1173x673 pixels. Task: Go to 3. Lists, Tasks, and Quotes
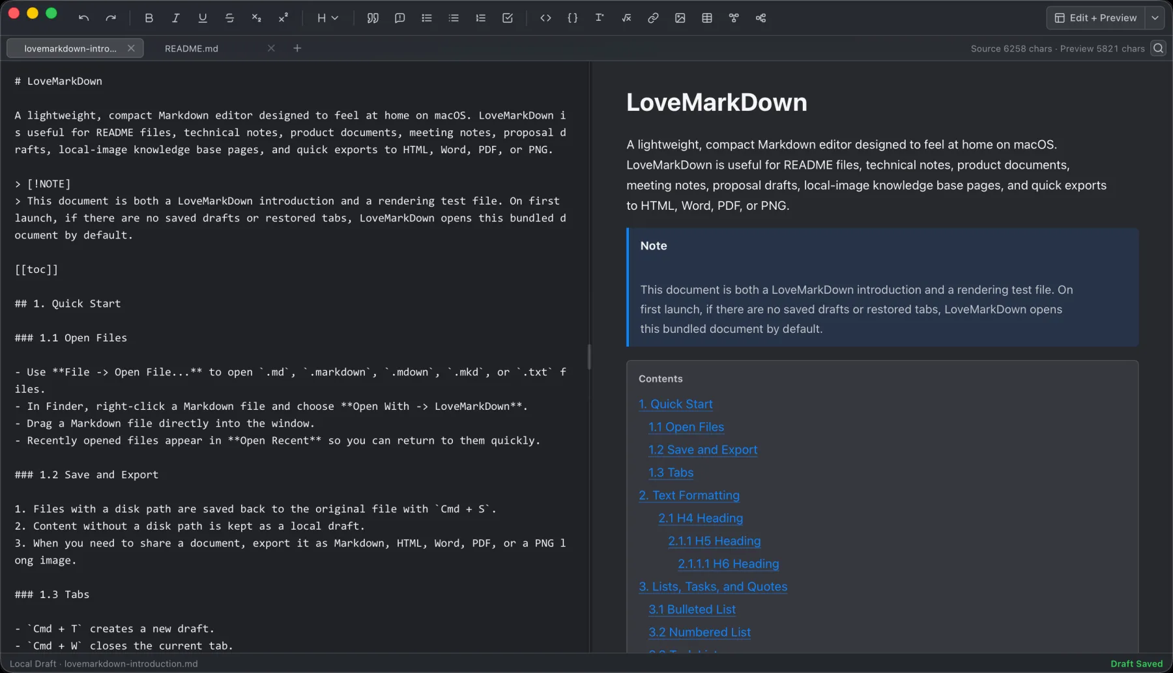(713, 586)
